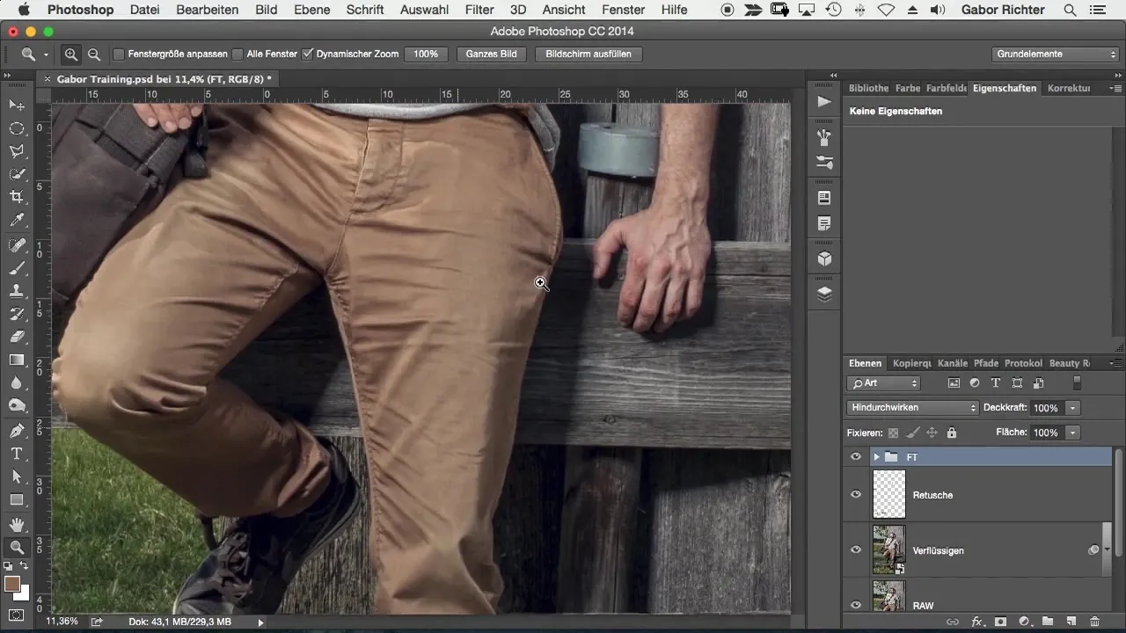Select the Polygonal Lasso tool
The width and height of the screenshot is (1126, 633).
click(16, 151)
